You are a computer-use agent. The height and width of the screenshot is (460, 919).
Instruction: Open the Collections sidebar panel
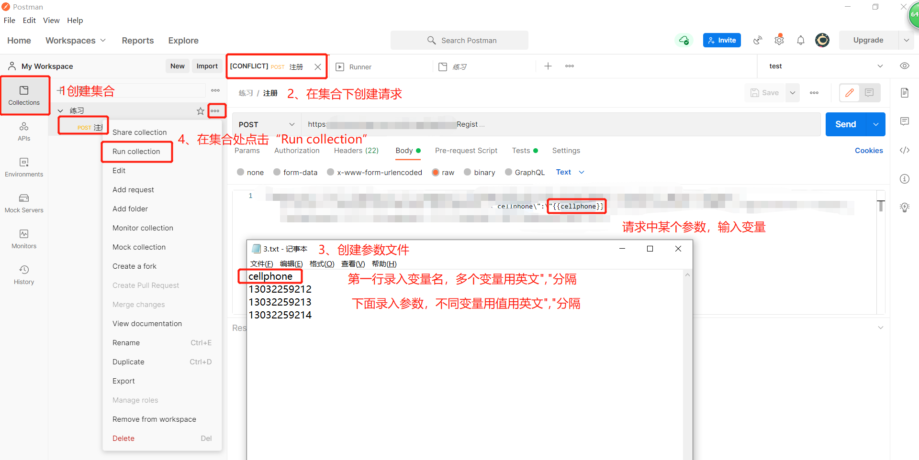coord(24,96)
